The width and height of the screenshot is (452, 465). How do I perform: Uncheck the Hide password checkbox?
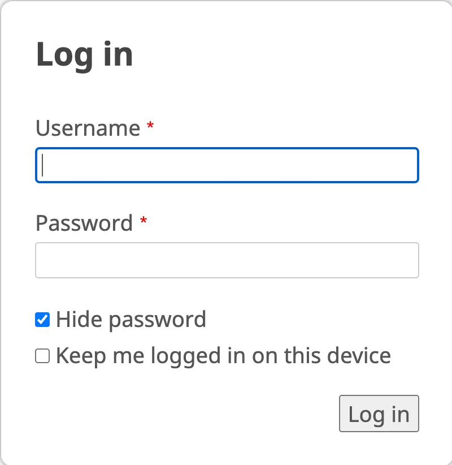click(x=42, y=320)
